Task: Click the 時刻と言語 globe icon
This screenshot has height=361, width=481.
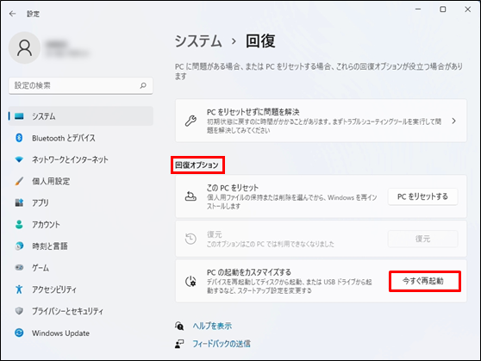Action: (19, 246)
